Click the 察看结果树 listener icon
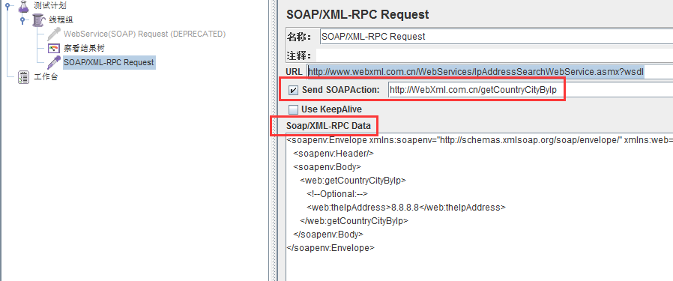This screenshot has height=281, width=673. (x=54, y=48)
